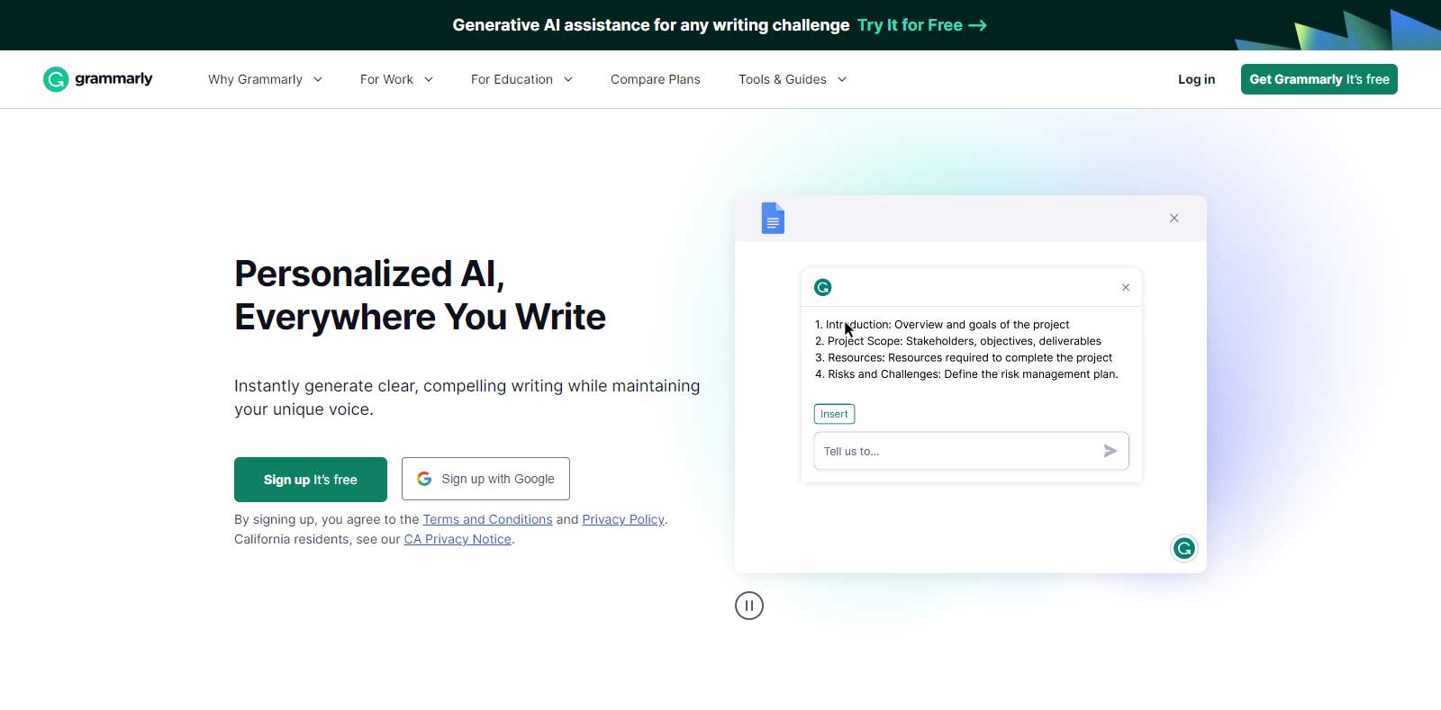The height and width of the screenshot is (710, 1441).
Task: Click the Grammarly icon in suggestion card
Action: (822, 287)
